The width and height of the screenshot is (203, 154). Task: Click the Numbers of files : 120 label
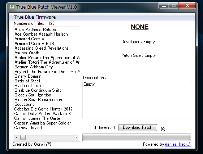[34, 23]
